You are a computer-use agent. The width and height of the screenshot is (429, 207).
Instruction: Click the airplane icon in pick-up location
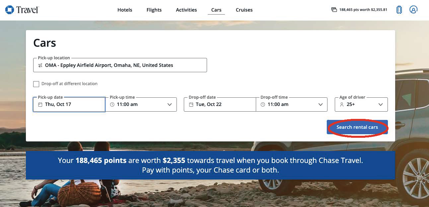click(x=40, y=65)
